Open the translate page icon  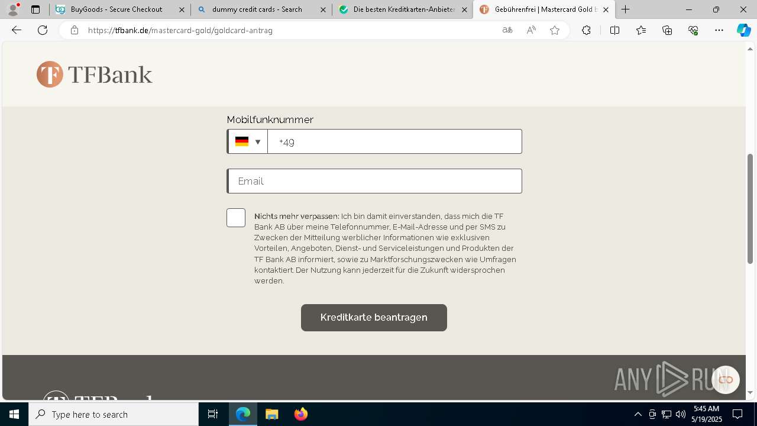[507, 30]
